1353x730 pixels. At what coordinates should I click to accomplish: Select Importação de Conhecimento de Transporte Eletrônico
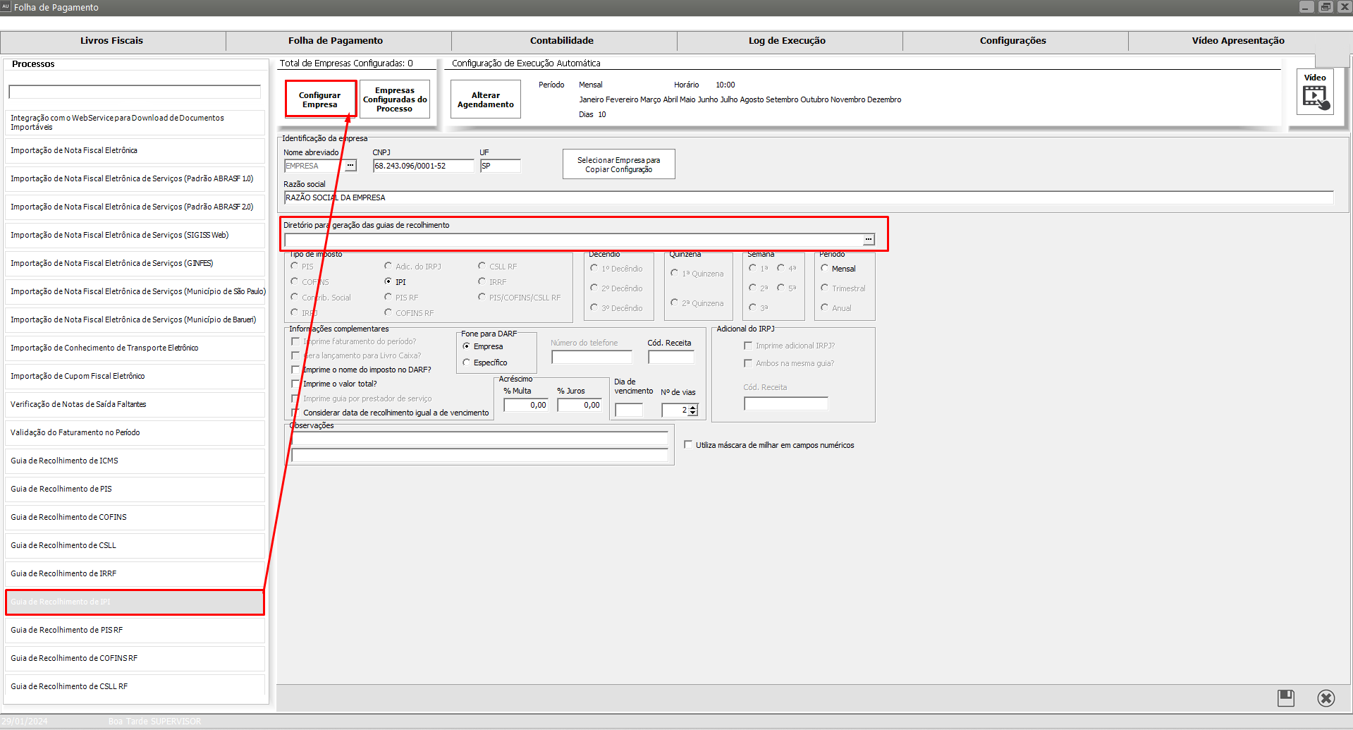[135, 348]
